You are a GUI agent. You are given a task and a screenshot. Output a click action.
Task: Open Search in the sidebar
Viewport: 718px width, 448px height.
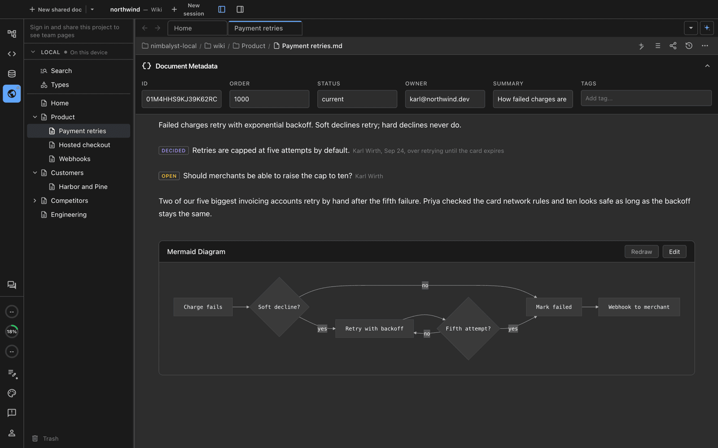pyautogui.click(x=79, y=71)
